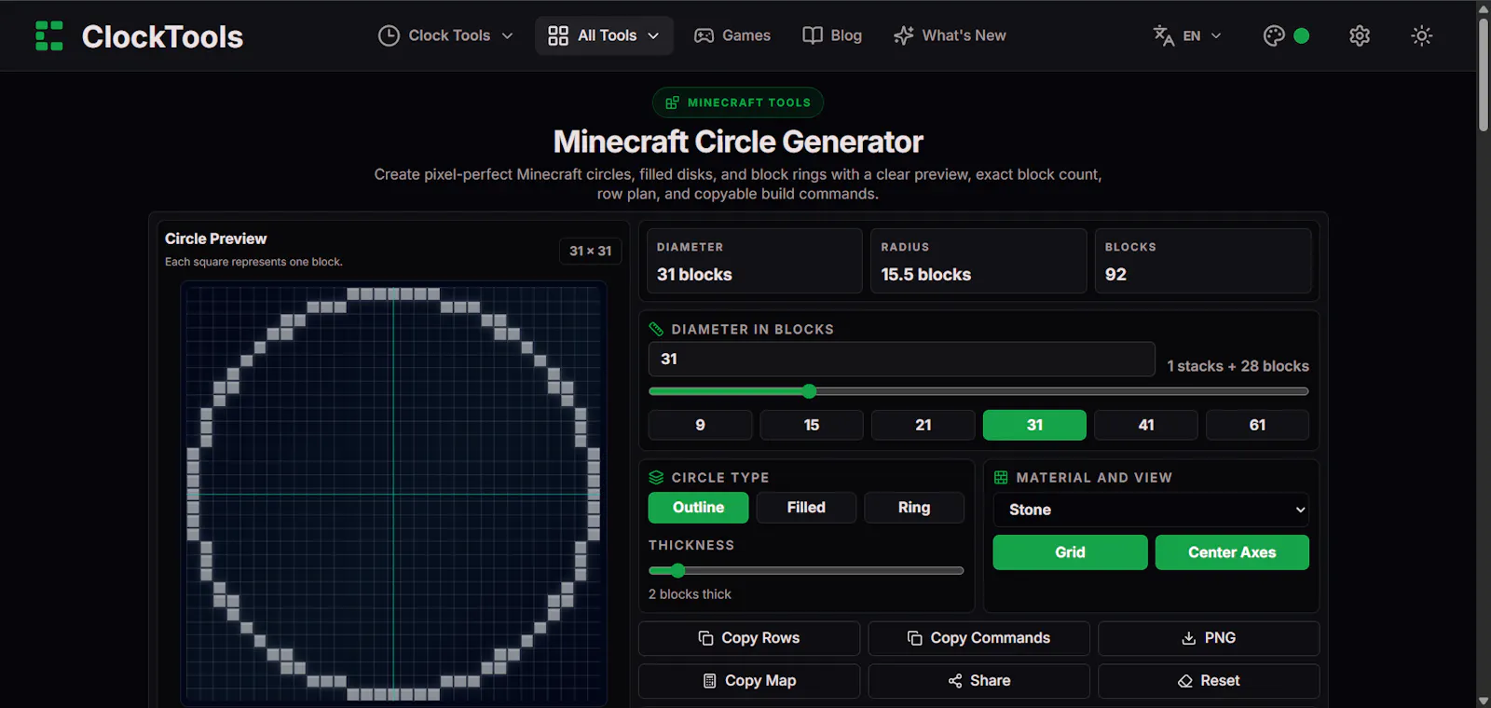
Task: Click the ClockTools green logo icon
Action: click(x=48, y=35)
